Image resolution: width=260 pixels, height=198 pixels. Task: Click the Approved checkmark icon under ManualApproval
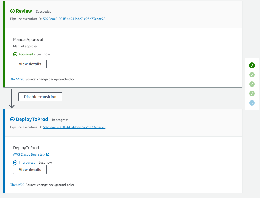(15, 54)
